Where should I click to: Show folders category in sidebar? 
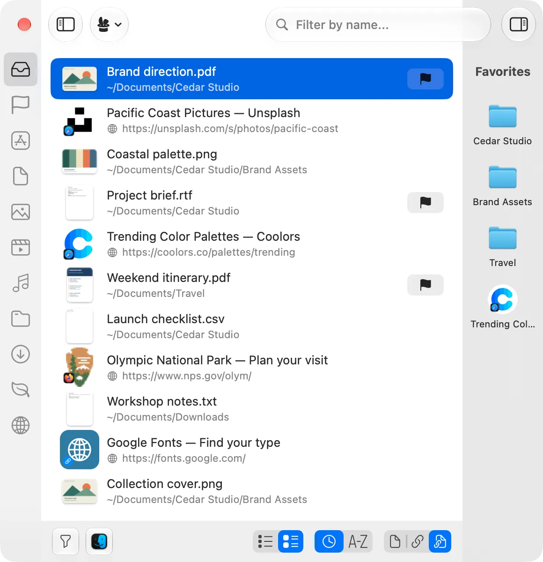pos(21,318)
